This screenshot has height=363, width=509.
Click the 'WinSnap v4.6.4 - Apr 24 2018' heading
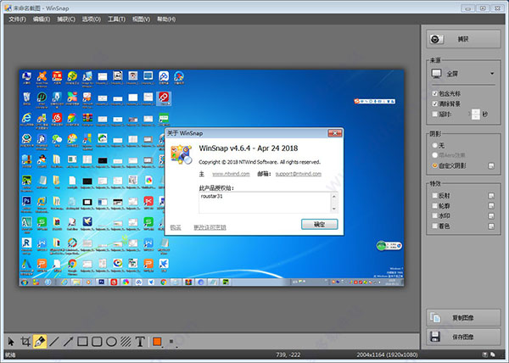click(249, 148)
